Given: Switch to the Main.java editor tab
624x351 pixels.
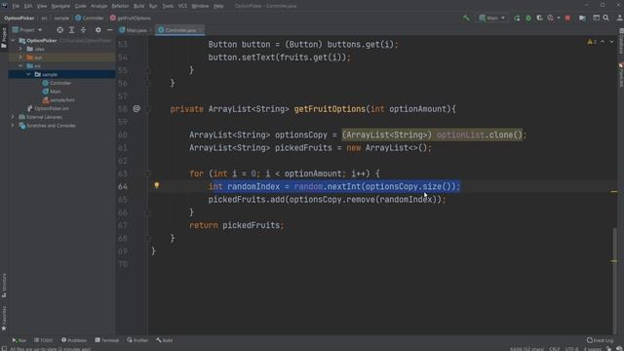Looking at the screenshot, I should pyautogui.click(x=134, y=30).
